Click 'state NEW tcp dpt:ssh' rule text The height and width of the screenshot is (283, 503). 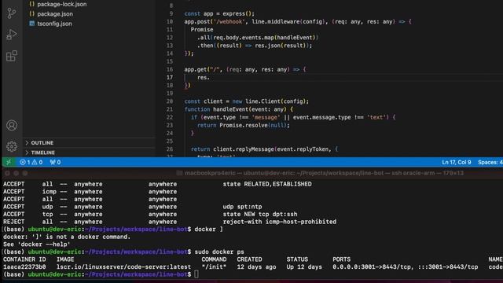(260, 214)
